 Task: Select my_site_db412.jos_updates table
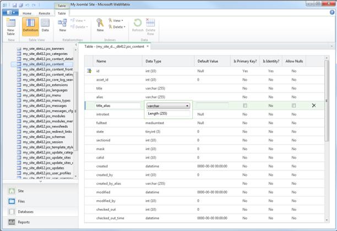(x=44, y=168)
